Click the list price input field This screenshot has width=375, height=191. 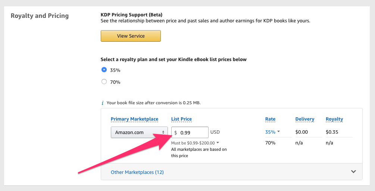click(x=190, y=132)
